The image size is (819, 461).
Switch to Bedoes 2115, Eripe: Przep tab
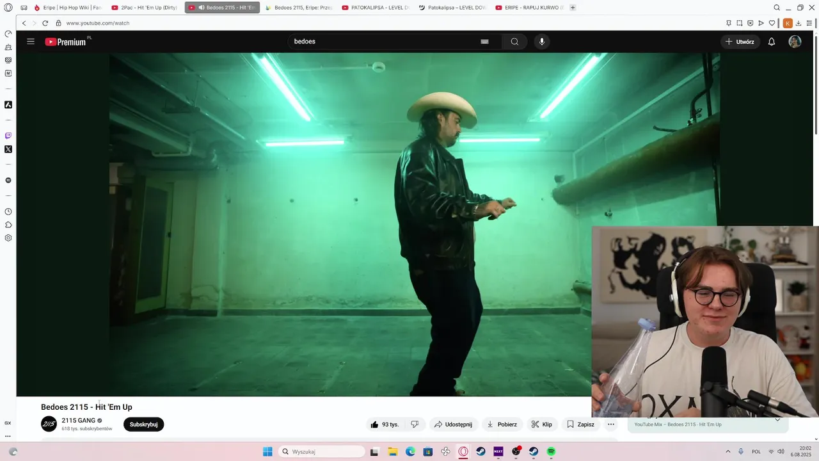[298, 8]
